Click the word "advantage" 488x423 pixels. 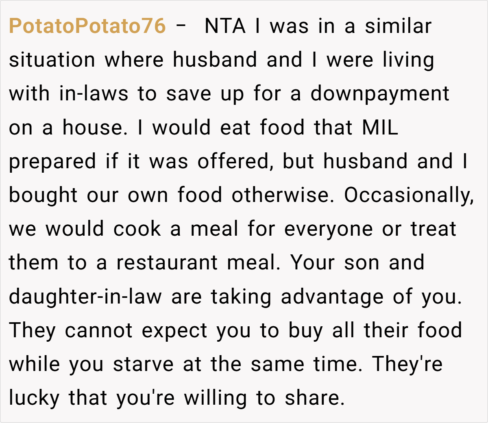pos(332,297)
